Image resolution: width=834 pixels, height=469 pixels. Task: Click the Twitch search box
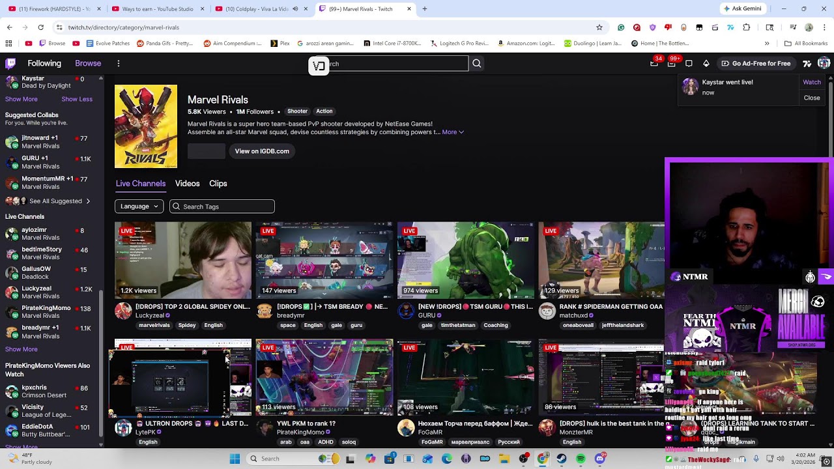tap(388, 63)
